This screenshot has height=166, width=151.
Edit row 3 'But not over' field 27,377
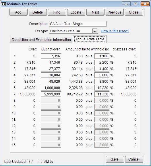click(x=51, y=69)
